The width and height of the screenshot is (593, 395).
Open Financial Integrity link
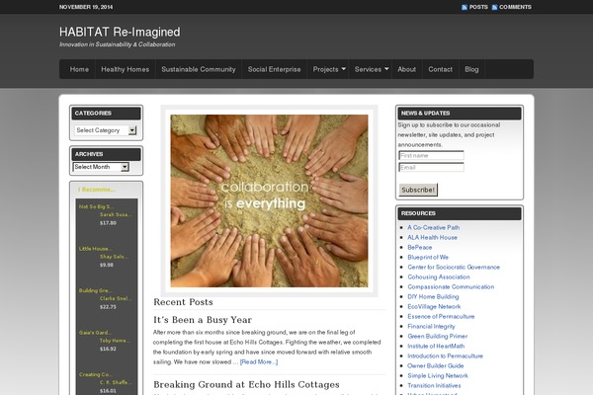click(x=431, y=326)
